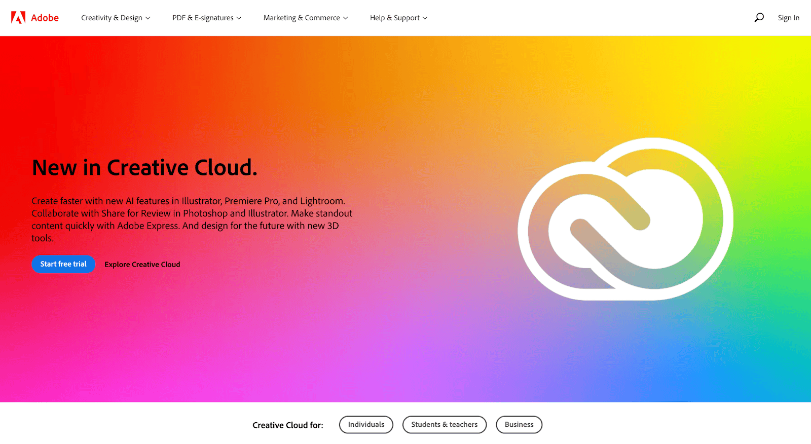811x444 pixels.
Task: Select the Business pill button
Action: click(x=519, y=425)
